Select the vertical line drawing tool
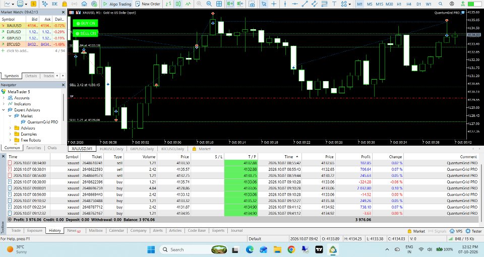This screenshot has height=257, width=484. click(x=285, y=4)
